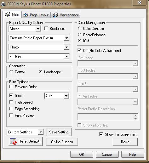This screenshot has width=149, height=163.
Task: Expand the Premium Photo Paper Glossy dropdown
Action: 66,38
